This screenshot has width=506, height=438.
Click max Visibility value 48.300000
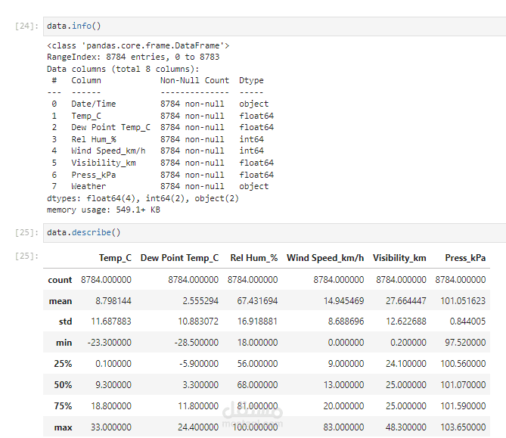point(406,427)
